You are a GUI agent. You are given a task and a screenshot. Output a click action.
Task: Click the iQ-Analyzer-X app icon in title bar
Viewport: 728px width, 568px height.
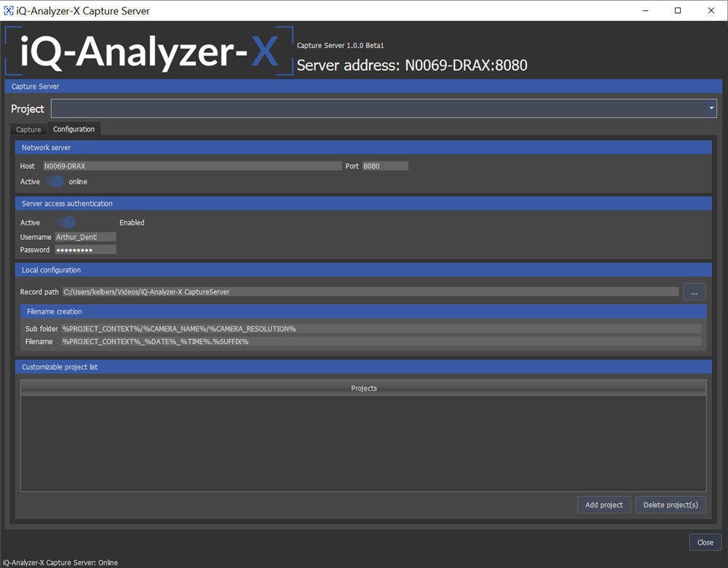[8, 11]
